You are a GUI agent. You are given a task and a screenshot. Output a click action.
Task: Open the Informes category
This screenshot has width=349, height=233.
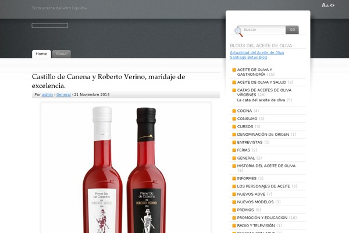[247, 178]
